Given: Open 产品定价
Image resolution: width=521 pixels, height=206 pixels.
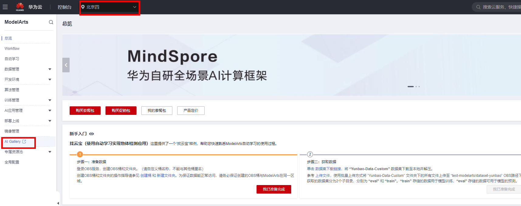Looking at the screenshot, I should [191, 111].
